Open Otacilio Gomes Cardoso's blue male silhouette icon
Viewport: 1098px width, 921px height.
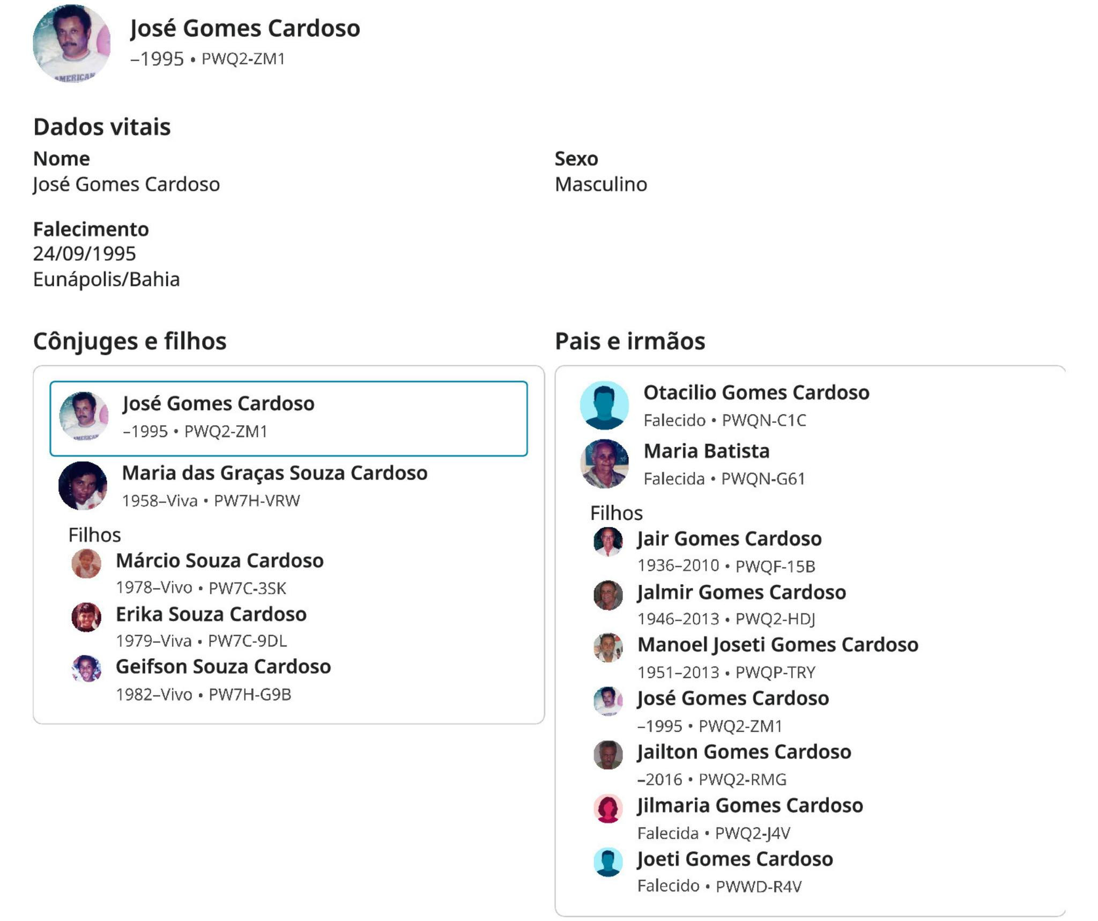(x=604, y=406)
